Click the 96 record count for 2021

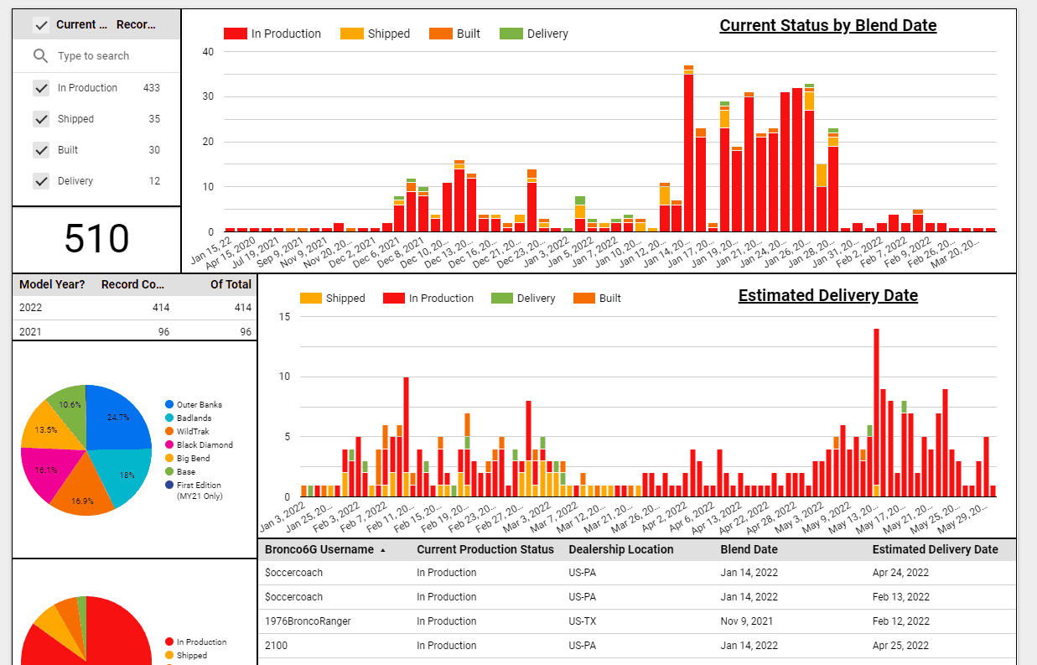[163, 332]
